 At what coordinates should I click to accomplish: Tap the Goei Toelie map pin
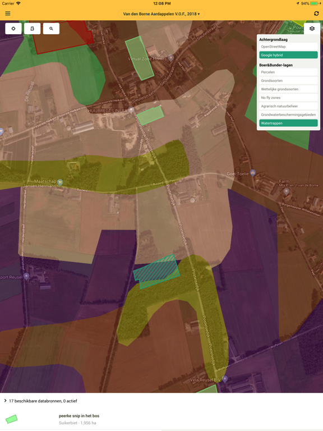tap(253, 173)
